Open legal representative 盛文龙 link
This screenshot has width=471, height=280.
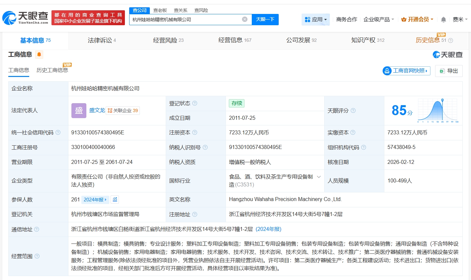pos(97,110)
